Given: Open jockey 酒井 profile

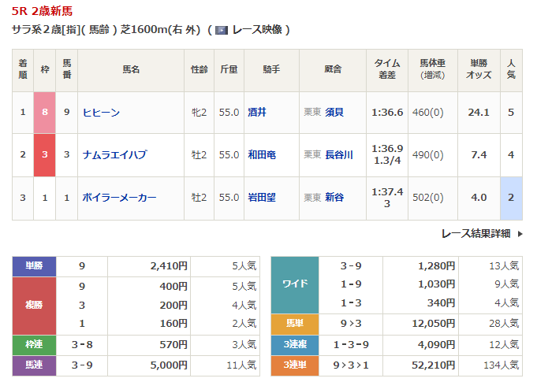Looking at the screenshot, I should (256, 113).
